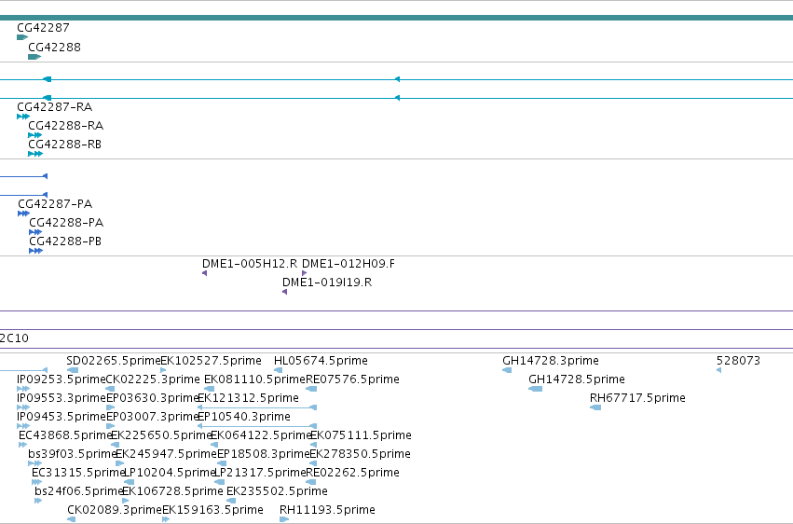Screen dimensions: 793x524
Task: Click the RH67717.5prime EST glyph
Action: point(595,408)
